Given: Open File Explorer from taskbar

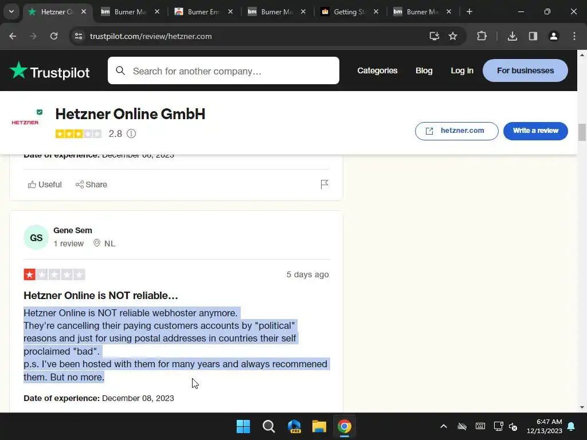Looking at the screenshot, I should point(319,426).
